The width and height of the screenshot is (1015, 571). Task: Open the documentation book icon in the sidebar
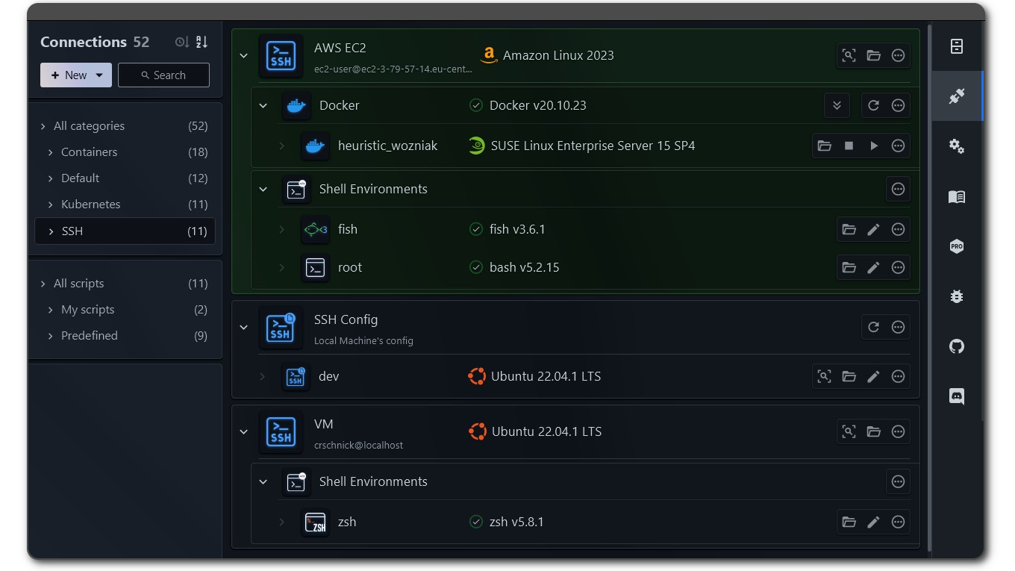click(x=956, y=196)
